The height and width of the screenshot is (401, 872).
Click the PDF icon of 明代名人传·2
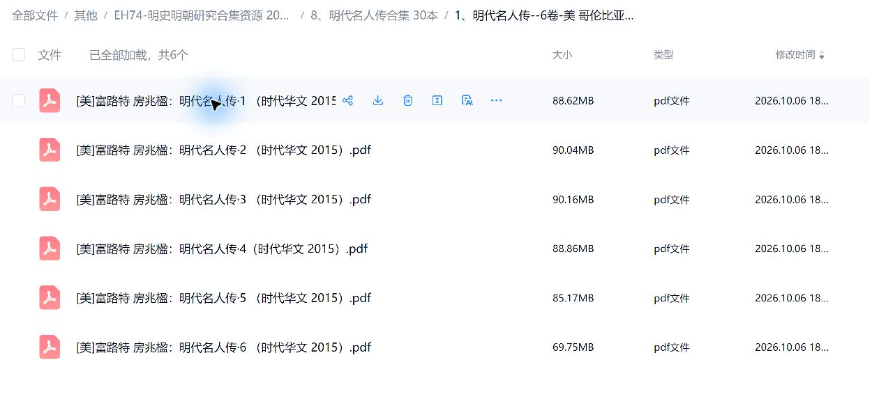click(50, 150)
